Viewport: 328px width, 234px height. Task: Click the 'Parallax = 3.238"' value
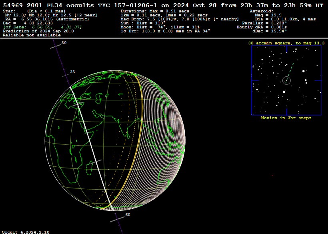(x=264, y=23)
